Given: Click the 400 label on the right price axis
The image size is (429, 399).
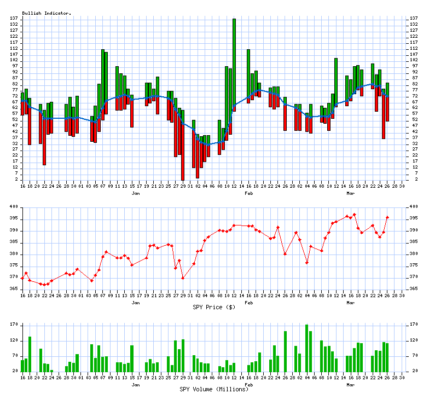Looking at the screenshot, I should 414,207.
